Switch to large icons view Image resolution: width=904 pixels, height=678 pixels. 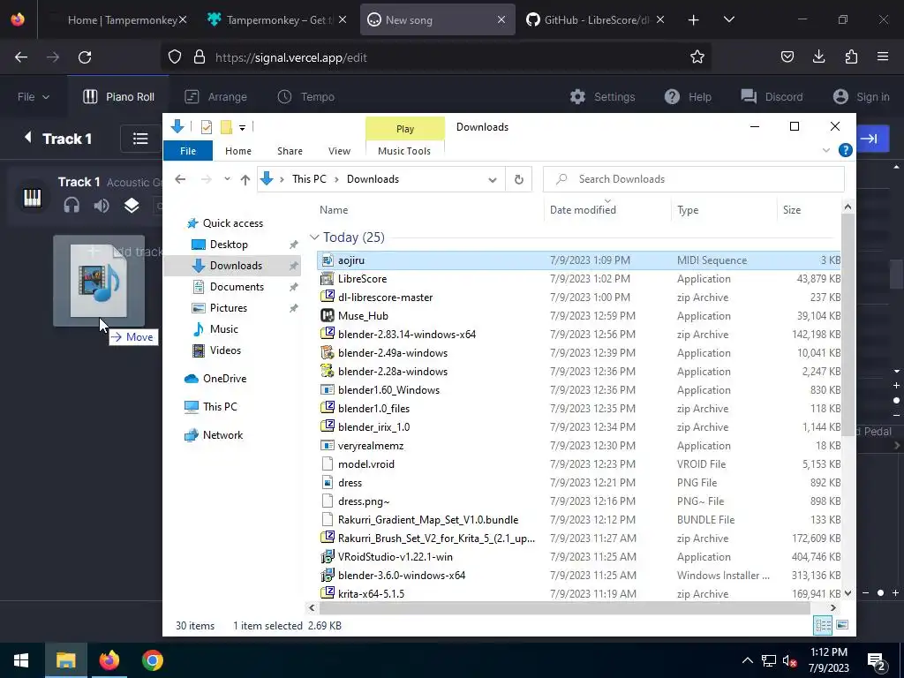[x=842, y=625]
